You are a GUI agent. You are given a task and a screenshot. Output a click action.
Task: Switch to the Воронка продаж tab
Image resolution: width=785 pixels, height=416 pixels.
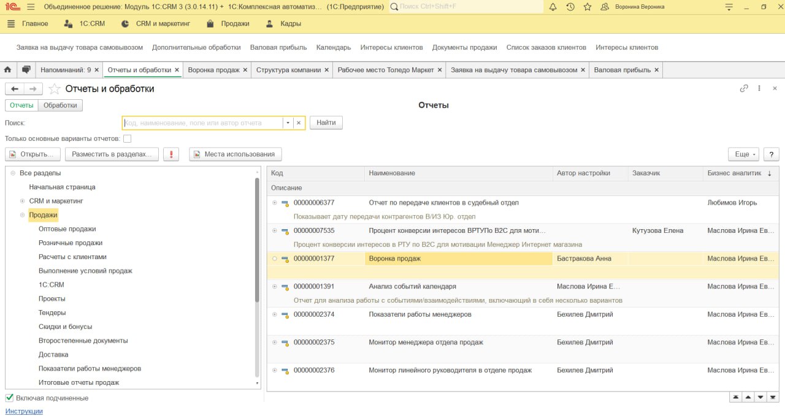(x=213, y=70)
